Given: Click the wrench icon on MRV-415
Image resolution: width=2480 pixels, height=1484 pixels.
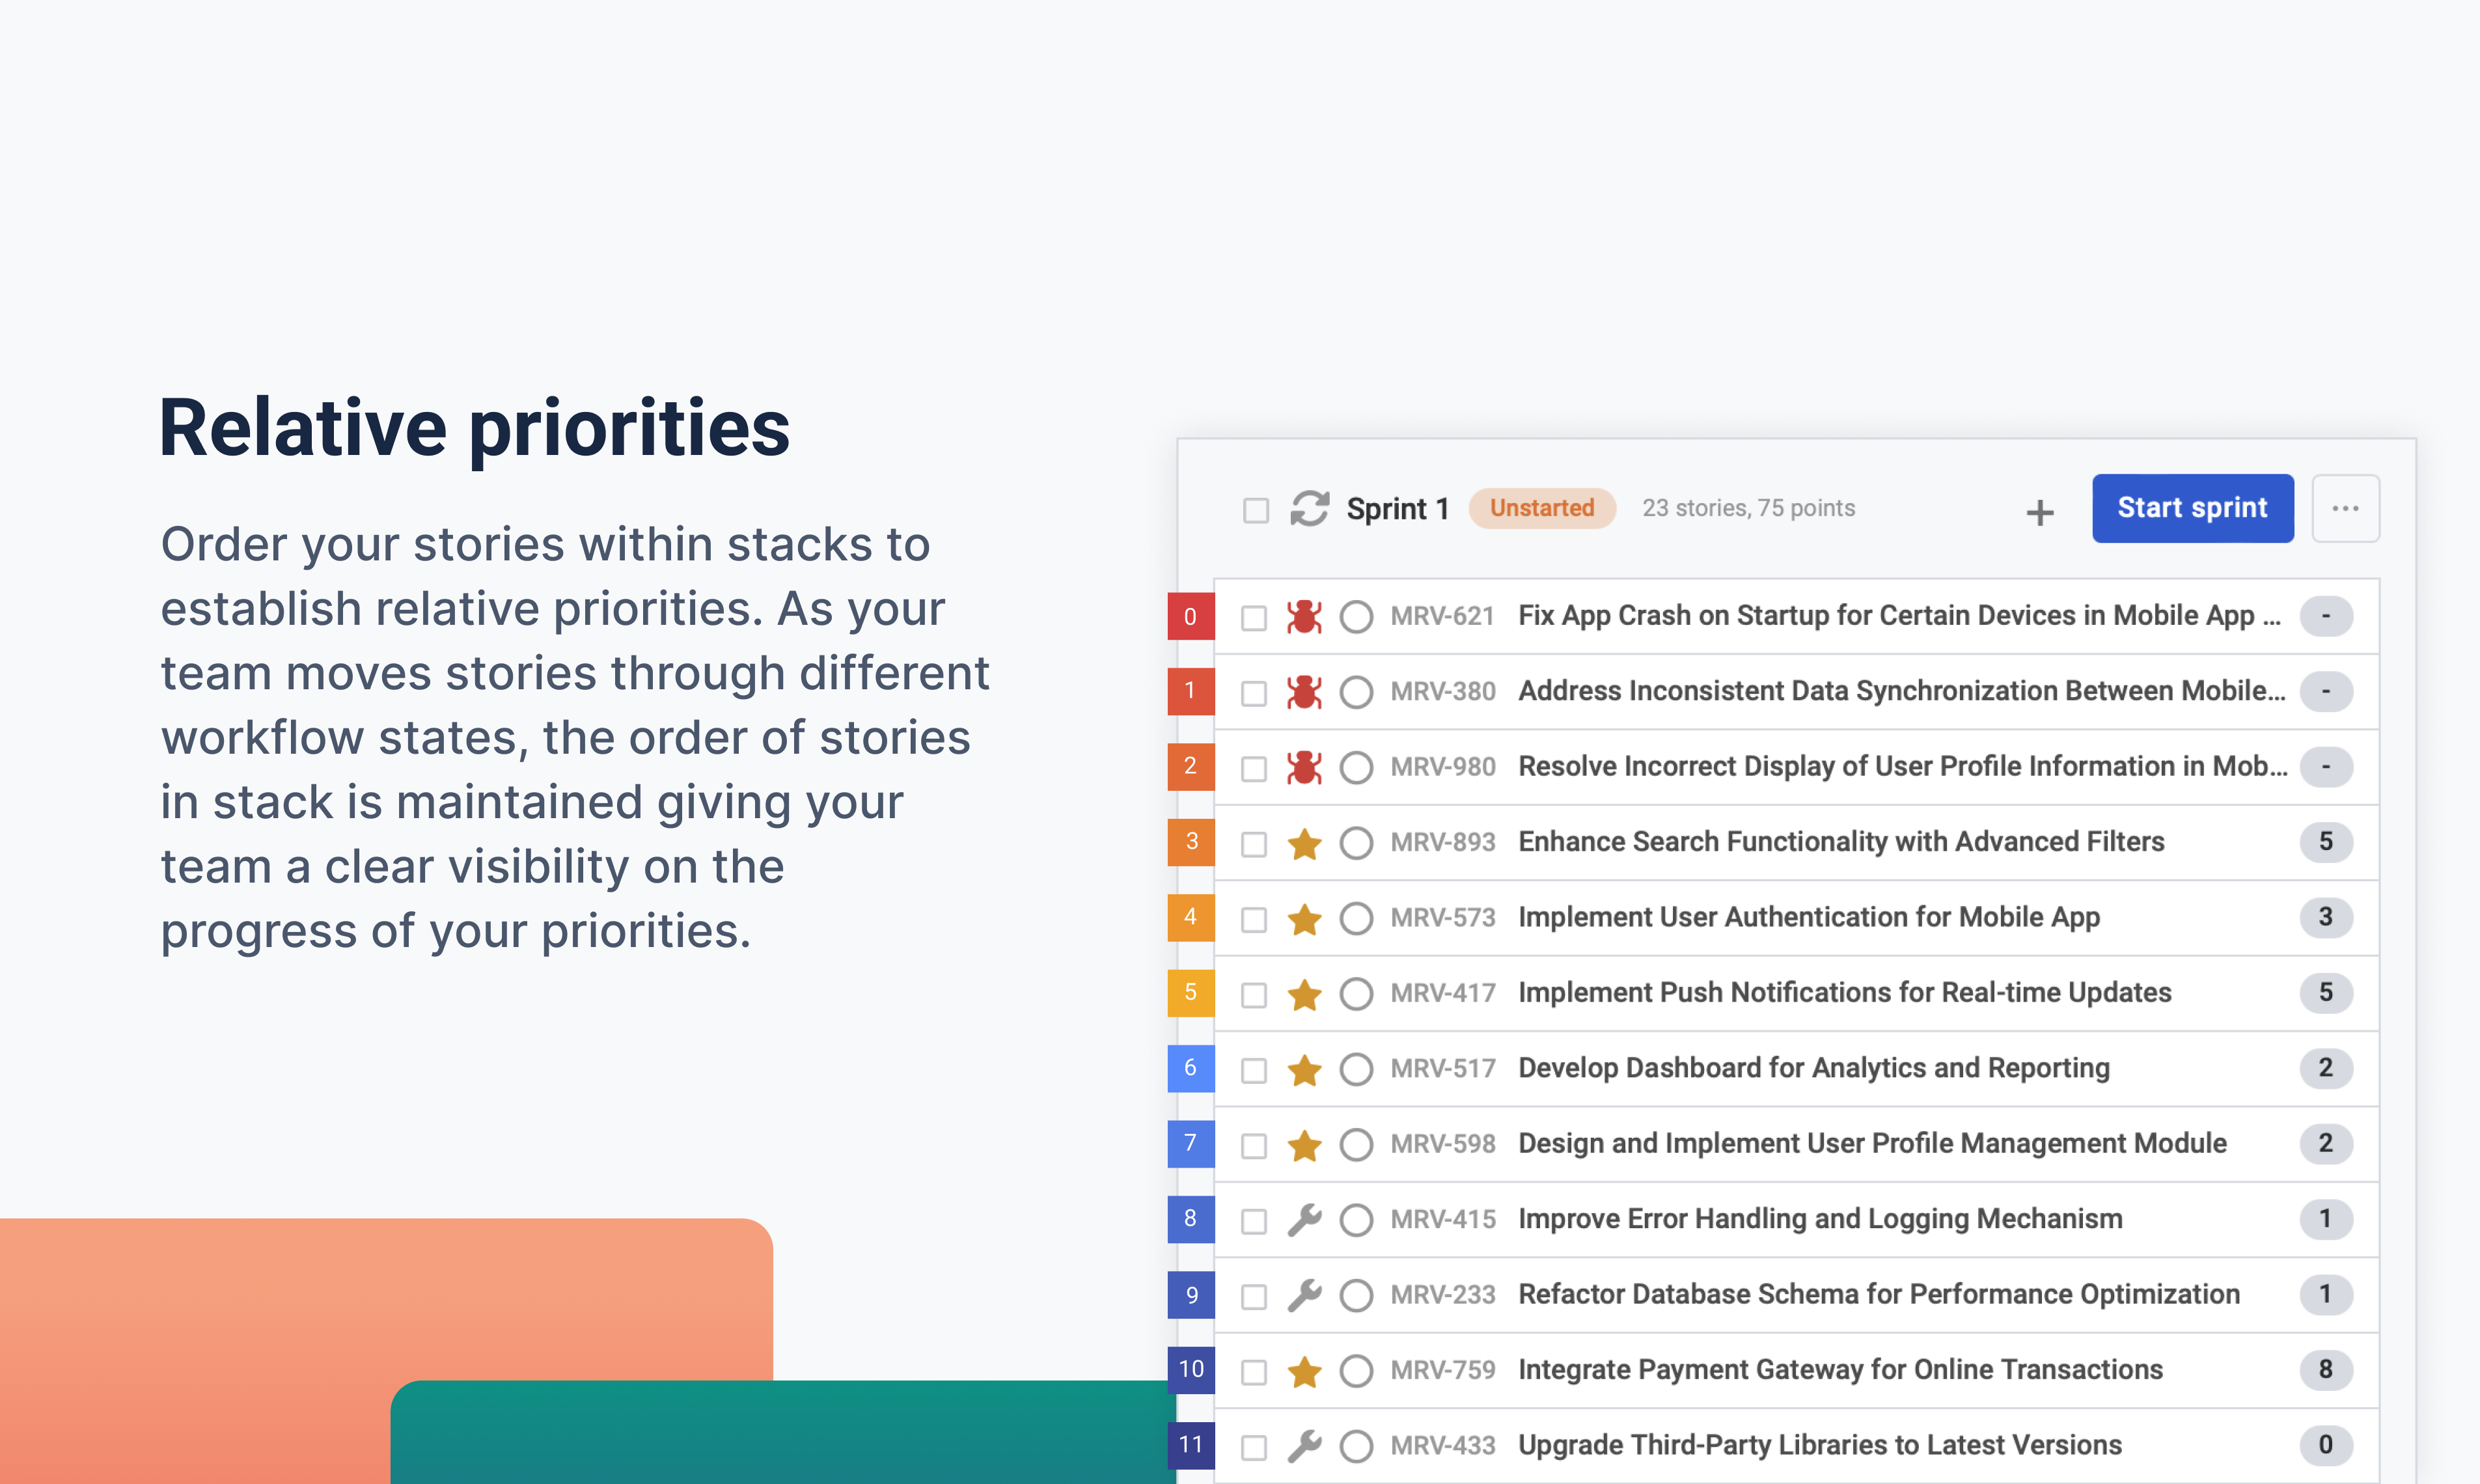Looking at the screenshot, I should 1304,1219.
